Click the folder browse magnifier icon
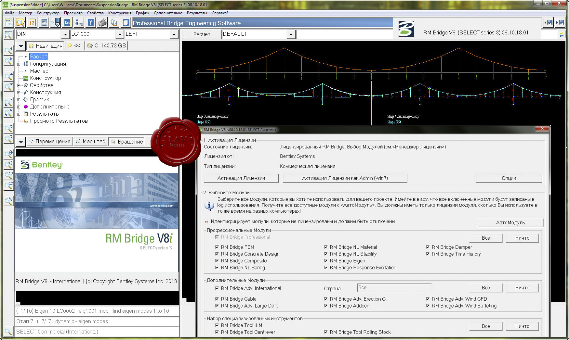 click(20, 22)
